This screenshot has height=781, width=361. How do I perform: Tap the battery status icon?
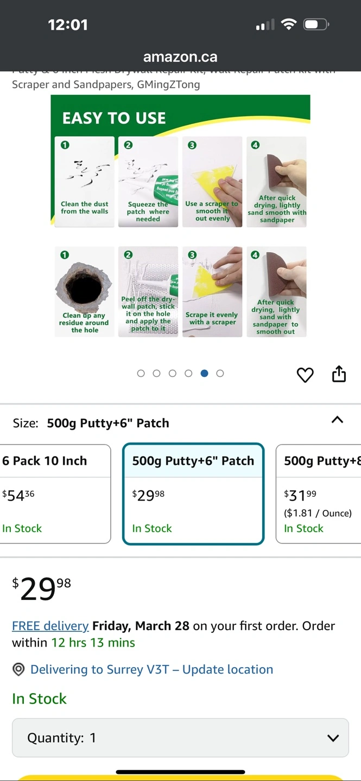click(x=316, y=24)
